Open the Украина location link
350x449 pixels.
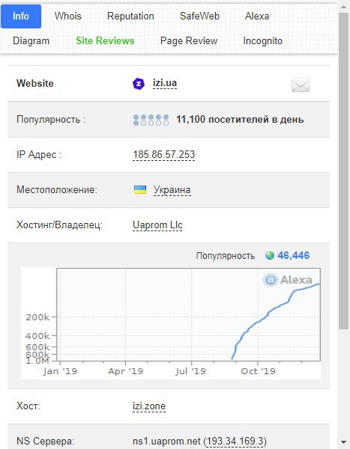coord(172,190)
